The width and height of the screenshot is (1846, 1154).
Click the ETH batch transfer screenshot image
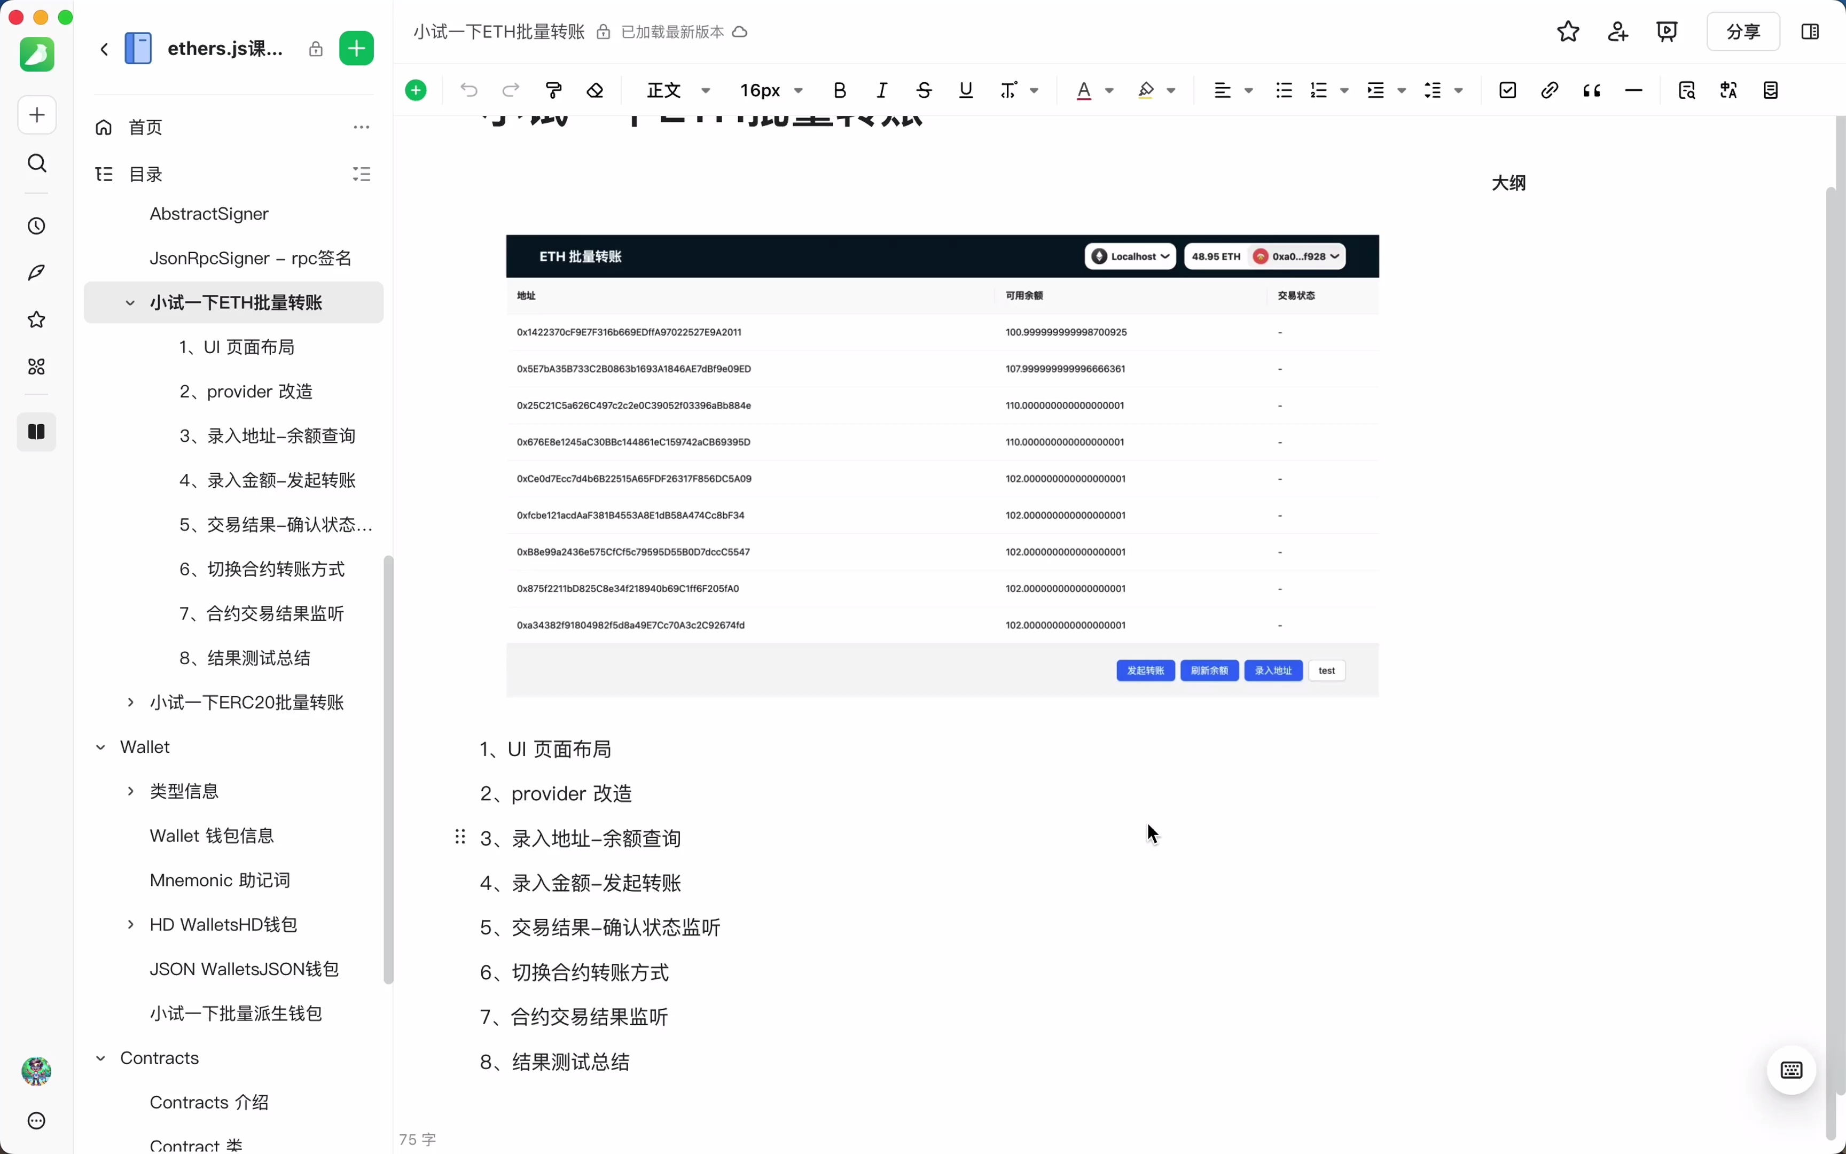[942, 465]
